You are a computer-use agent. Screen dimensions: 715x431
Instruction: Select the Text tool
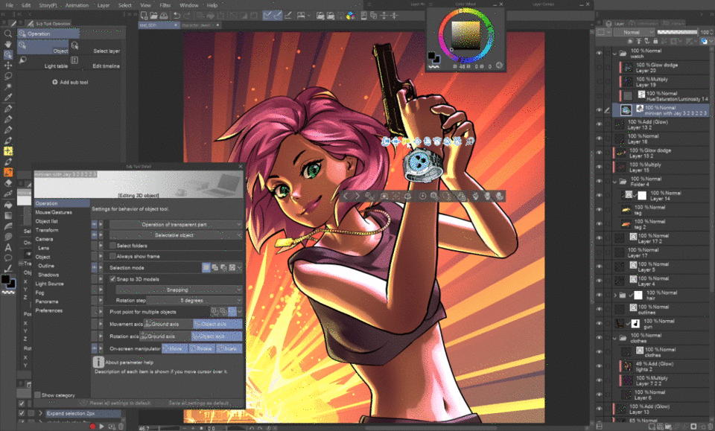pyautogui.click(x=7, y=247)
